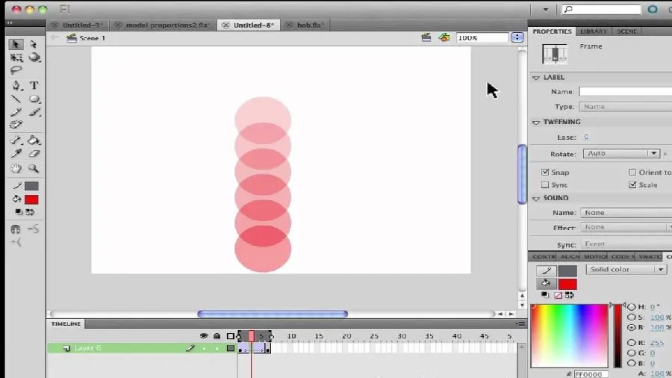
Task: Click the Scene 1 breadcrumb
Action: 92,38
